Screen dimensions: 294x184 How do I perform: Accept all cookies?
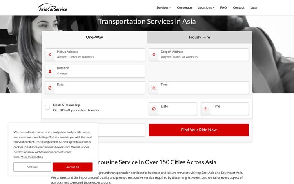coord(73,167)
